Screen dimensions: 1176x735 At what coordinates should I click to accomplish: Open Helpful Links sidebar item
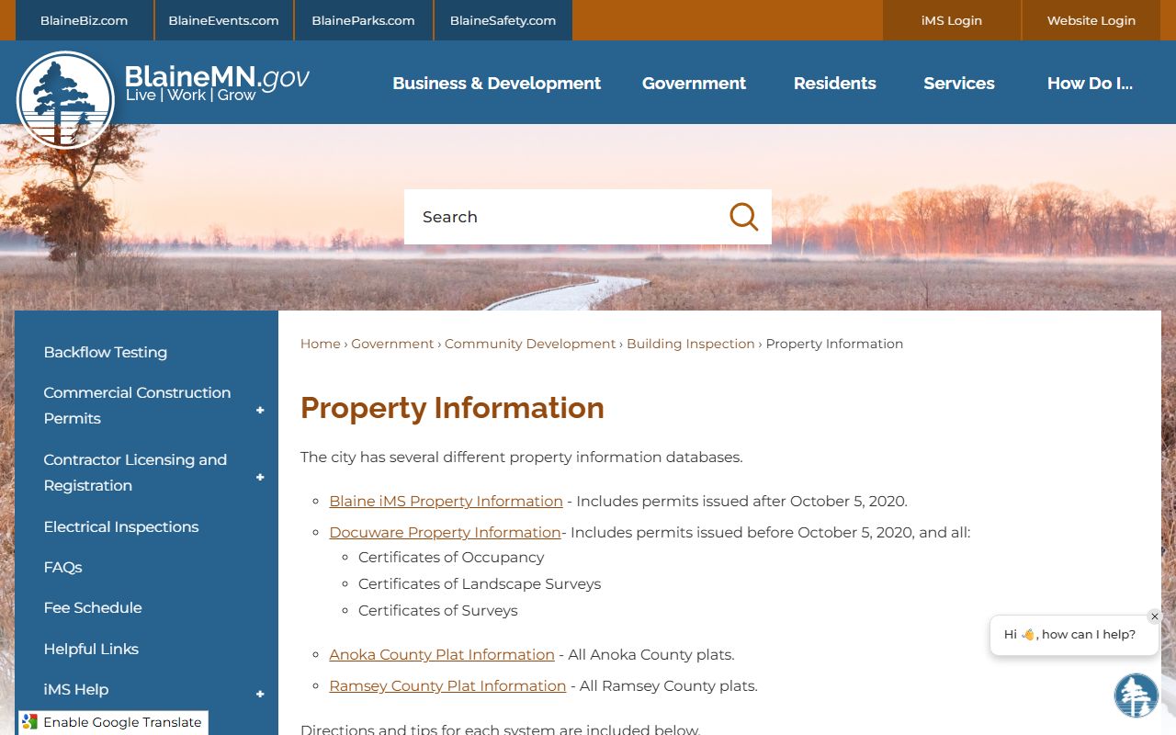click(91, 649)
